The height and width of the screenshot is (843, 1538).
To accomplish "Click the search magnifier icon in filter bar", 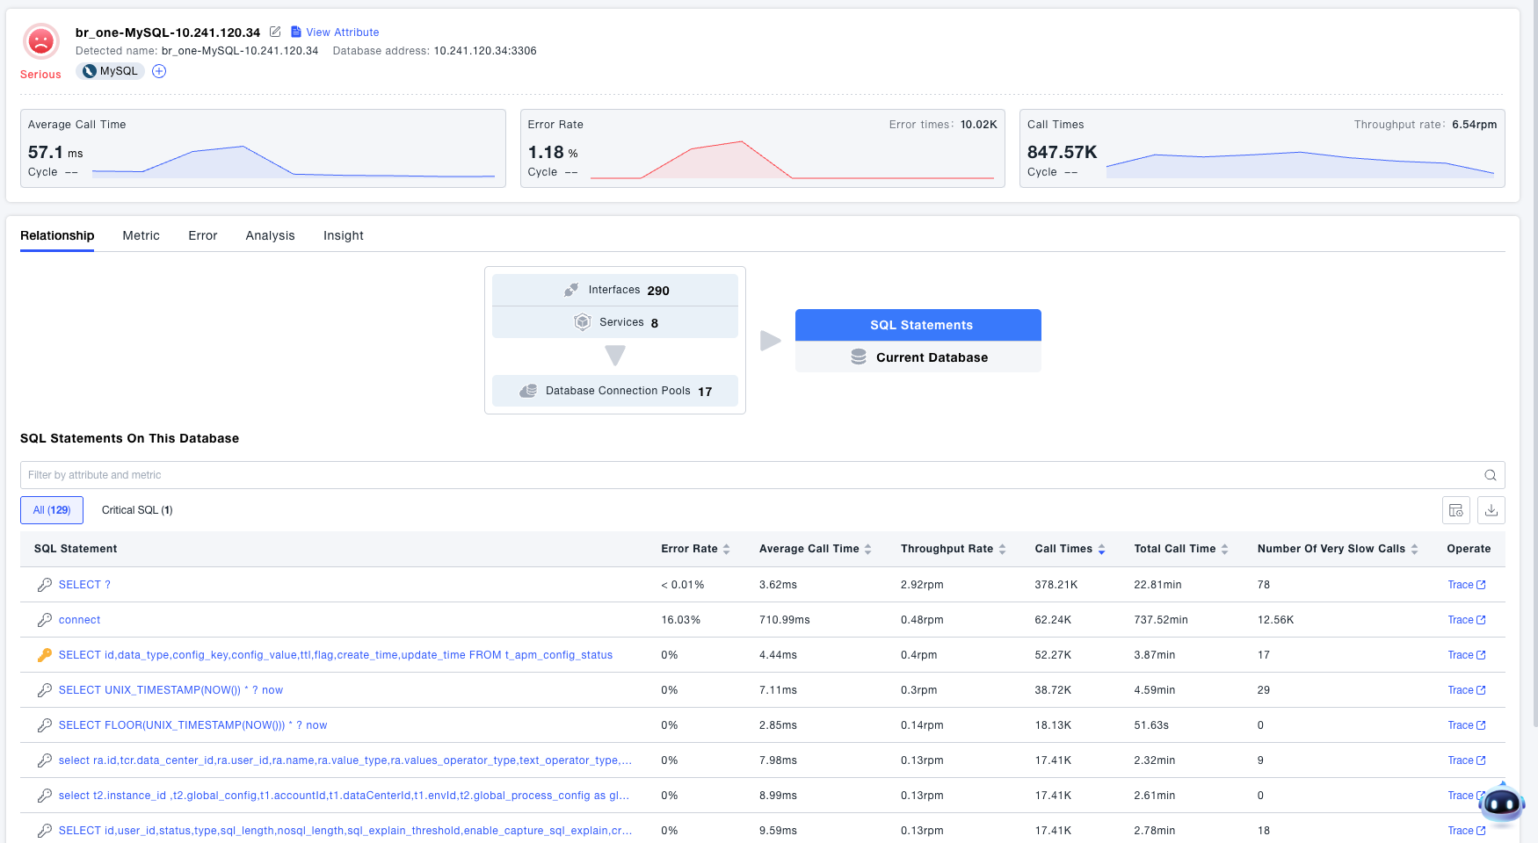I will tap(1490, 475).
